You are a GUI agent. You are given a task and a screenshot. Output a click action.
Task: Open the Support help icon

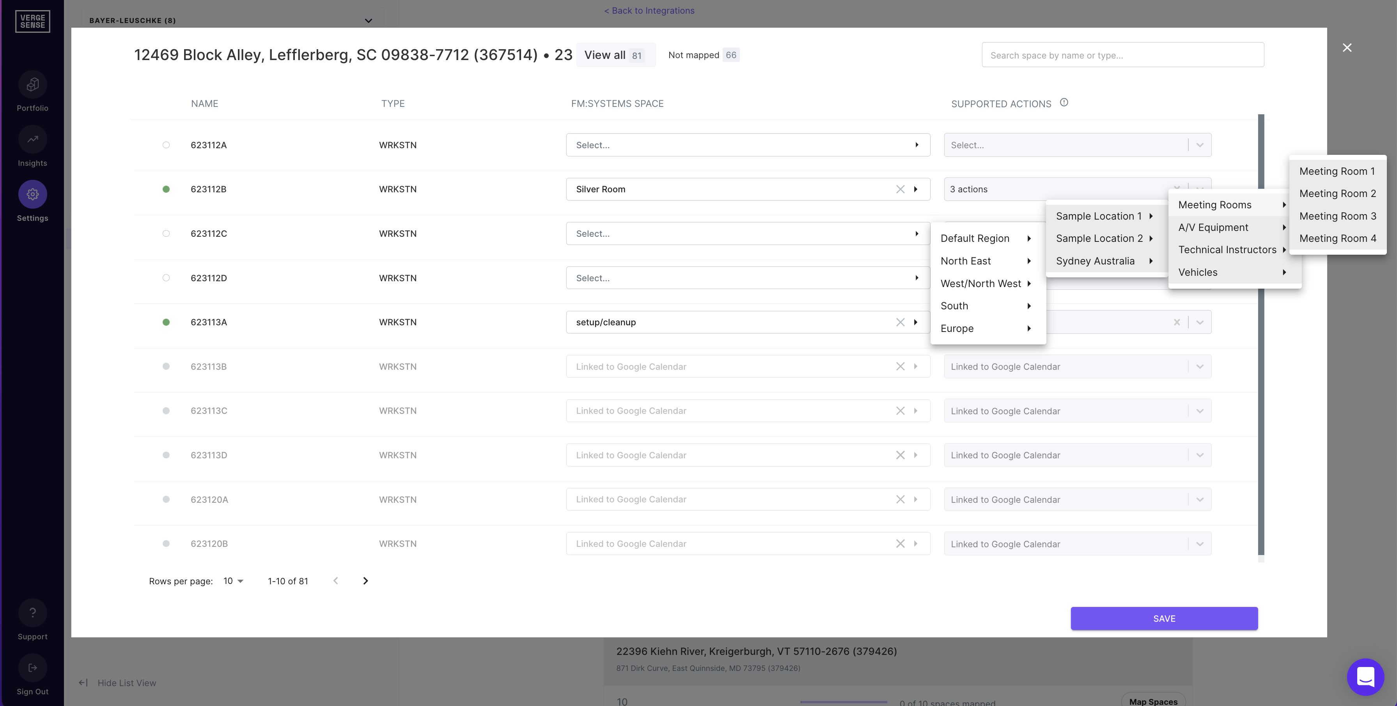click(x=32, y=613)
